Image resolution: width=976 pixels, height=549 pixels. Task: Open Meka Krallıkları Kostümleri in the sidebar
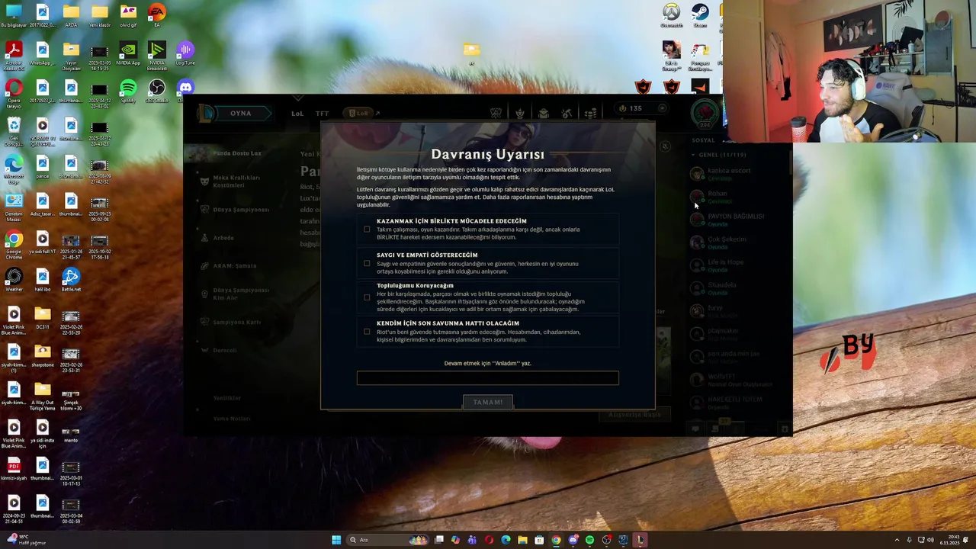pyautogui.click(x=236, y=181)
